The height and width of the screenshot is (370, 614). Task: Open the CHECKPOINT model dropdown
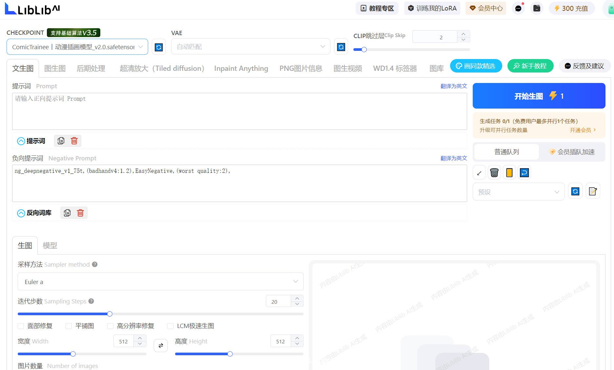77,47
